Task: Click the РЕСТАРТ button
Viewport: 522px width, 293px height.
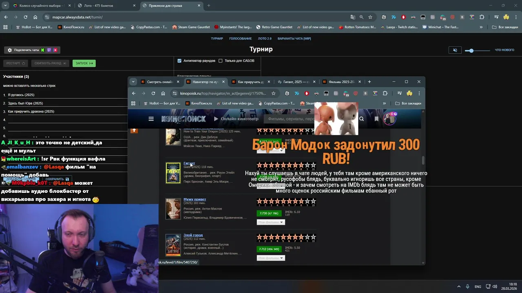Action: coord(16,63)
